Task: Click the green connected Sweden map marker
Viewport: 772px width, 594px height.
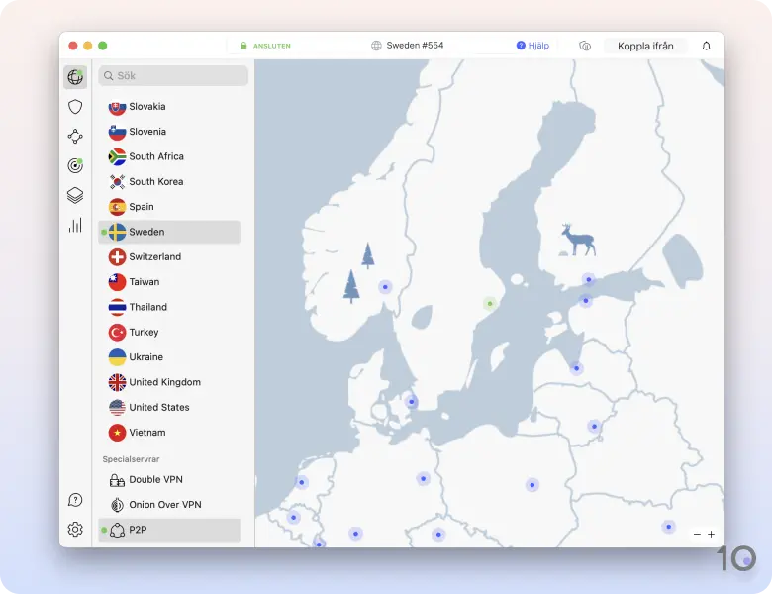Action: click(490, 303)
